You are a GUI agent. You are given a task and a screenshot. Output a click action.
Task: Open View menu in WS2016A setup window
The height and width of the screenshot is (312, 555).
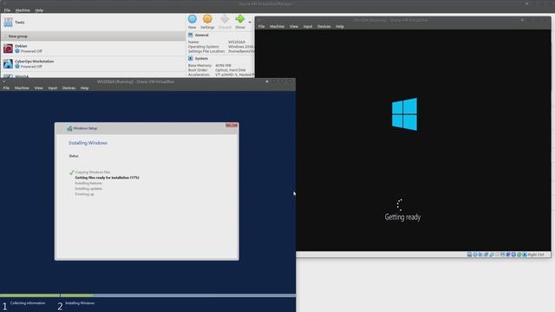click(38, 88)
